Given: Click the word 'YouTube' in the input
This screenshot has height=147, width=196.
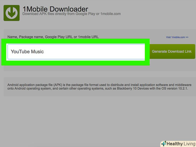Looking at the screenshot, I should (20, 51).
